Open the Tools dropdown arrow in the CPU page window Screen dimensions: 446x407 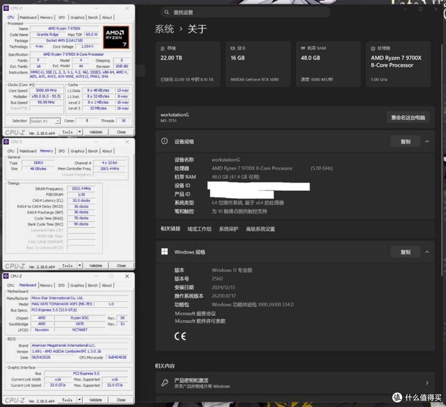[80, 132]
